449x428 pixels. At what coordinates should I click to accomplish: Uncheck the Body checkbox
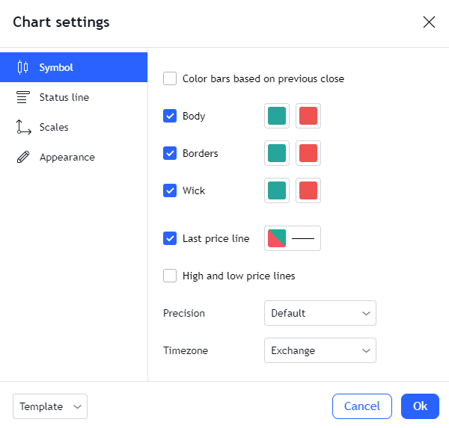[x=170, y=116]
